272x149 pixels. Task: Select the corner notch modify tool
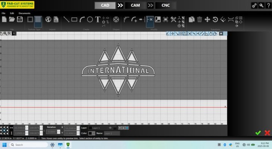click(158, 19)
